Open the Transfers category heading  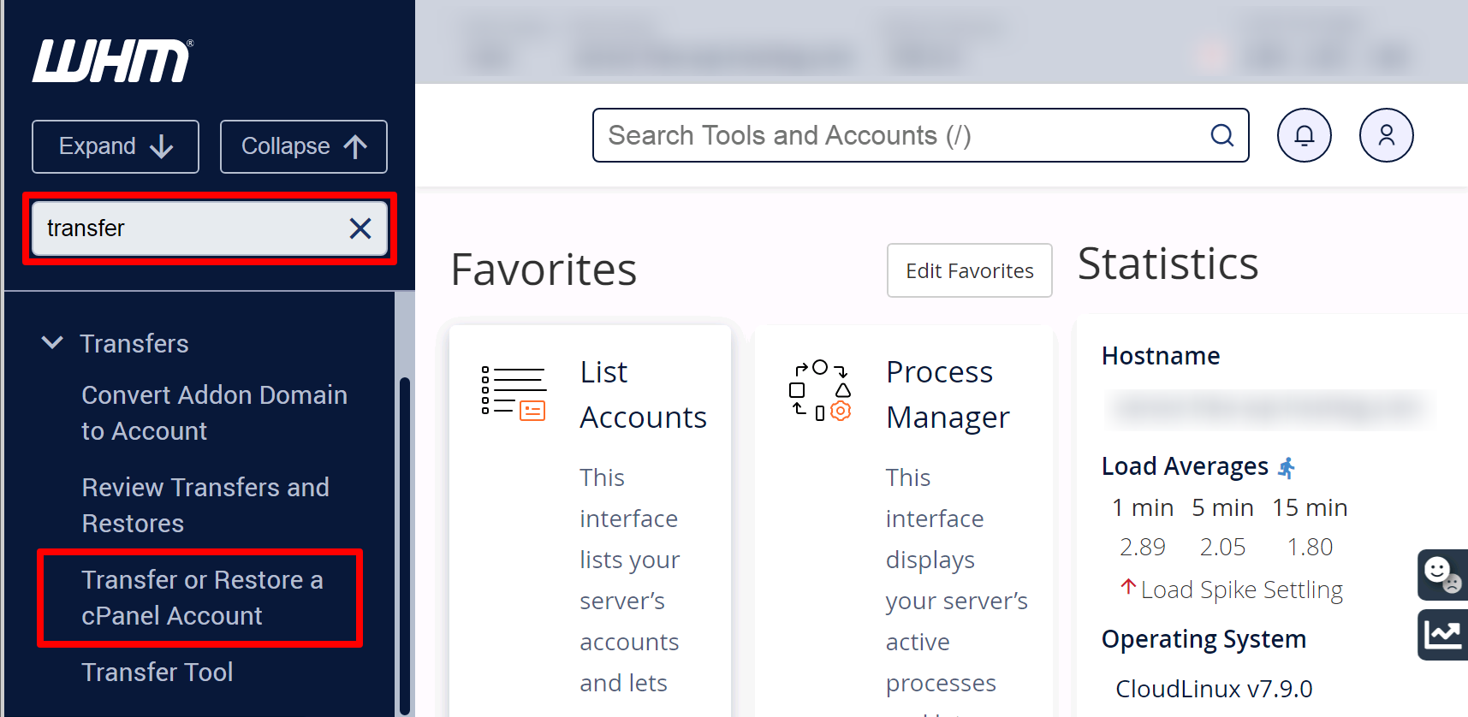134,343
